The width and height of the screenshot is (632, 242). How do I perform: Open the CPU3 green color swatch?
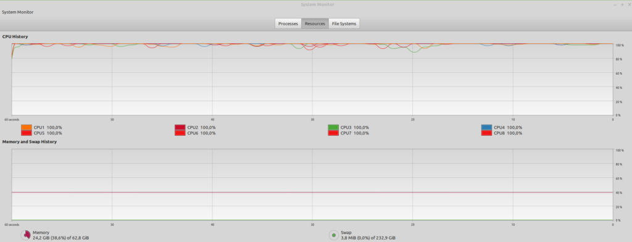coord(333,127)
